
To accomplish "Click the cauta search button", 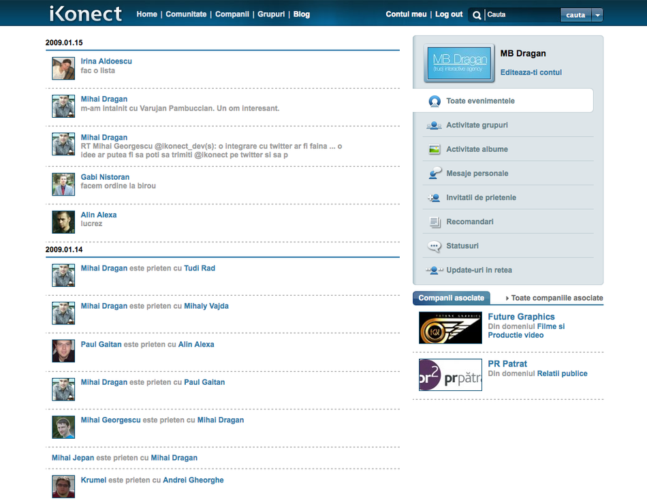I will pyautogui.click(x=575, y=15).
